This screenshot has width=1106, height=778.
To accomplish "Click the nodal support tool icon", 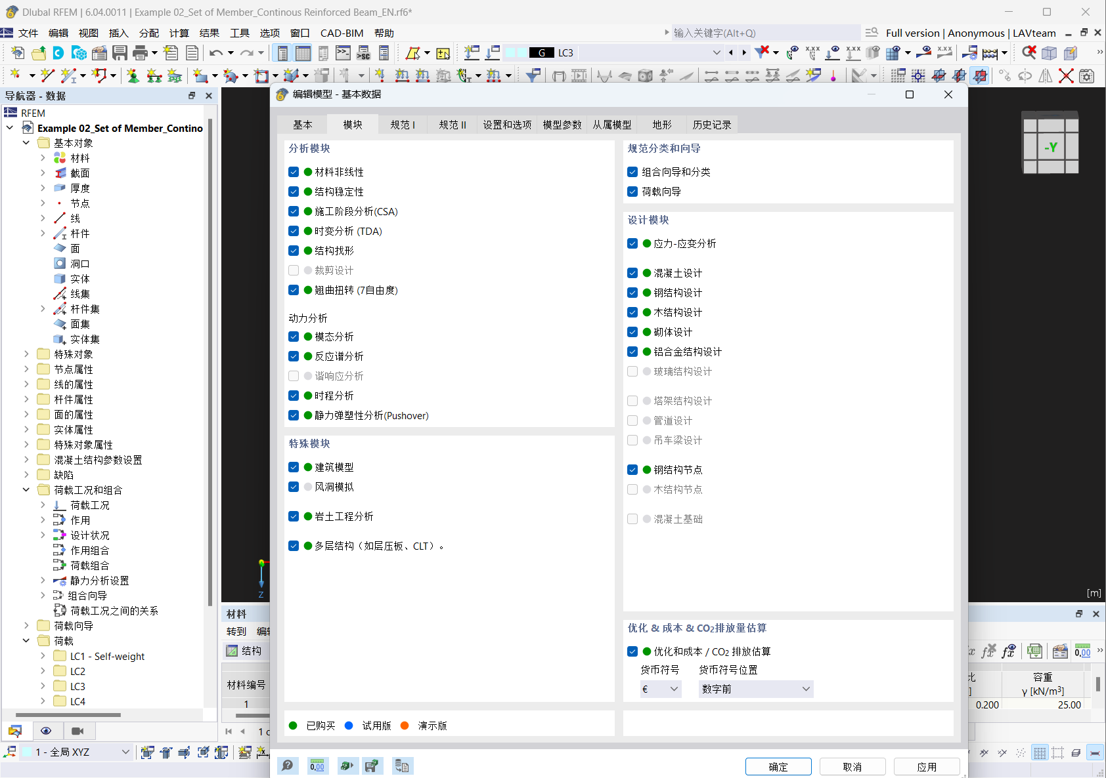I will click(x=133, y=75).
